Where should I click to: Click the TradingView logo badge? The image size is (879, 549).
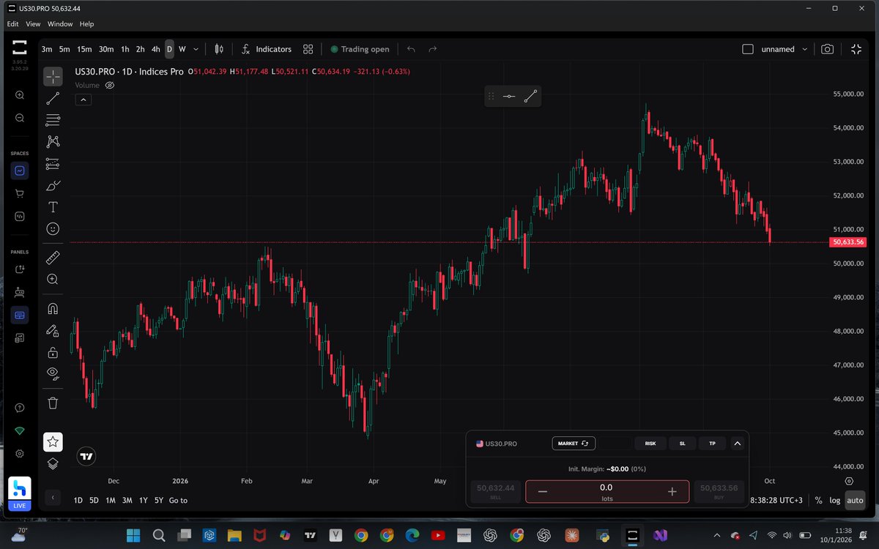86,456
